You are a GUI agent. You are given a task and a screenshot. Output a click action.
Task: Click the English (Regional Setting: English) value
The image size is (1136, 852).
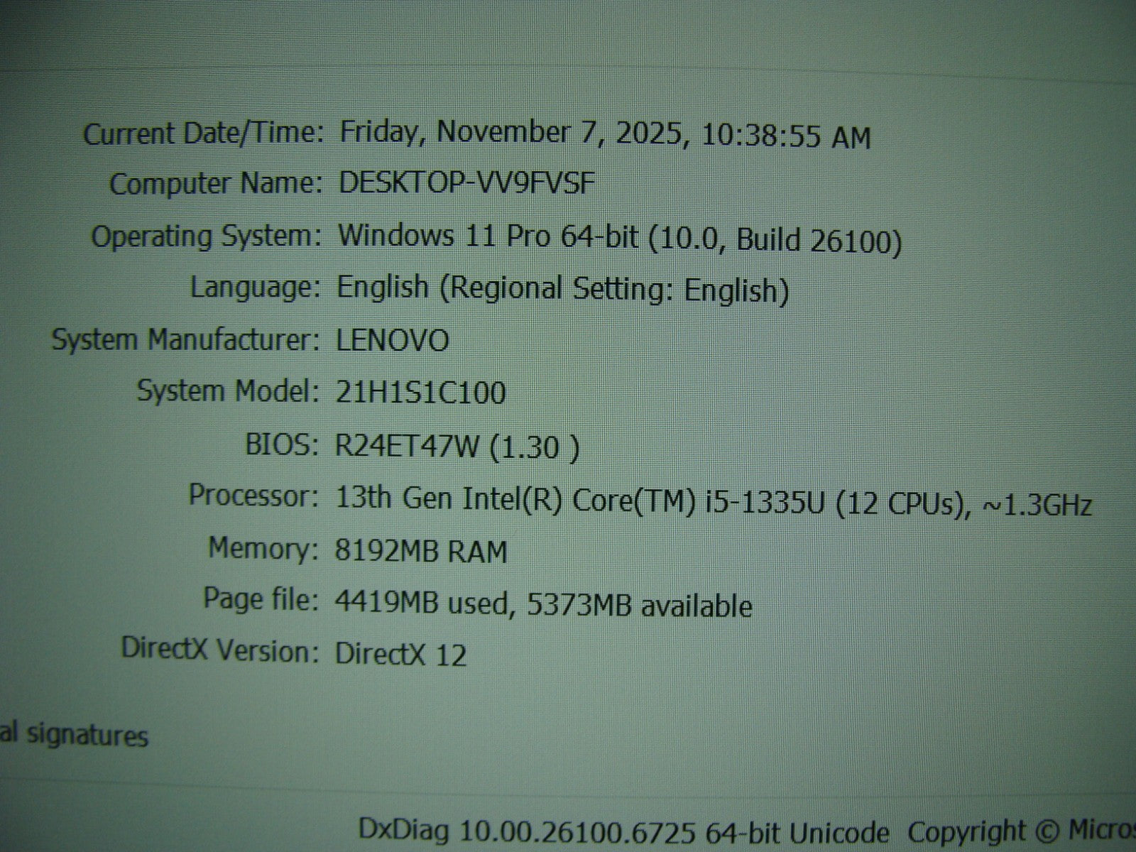[562, 289]
